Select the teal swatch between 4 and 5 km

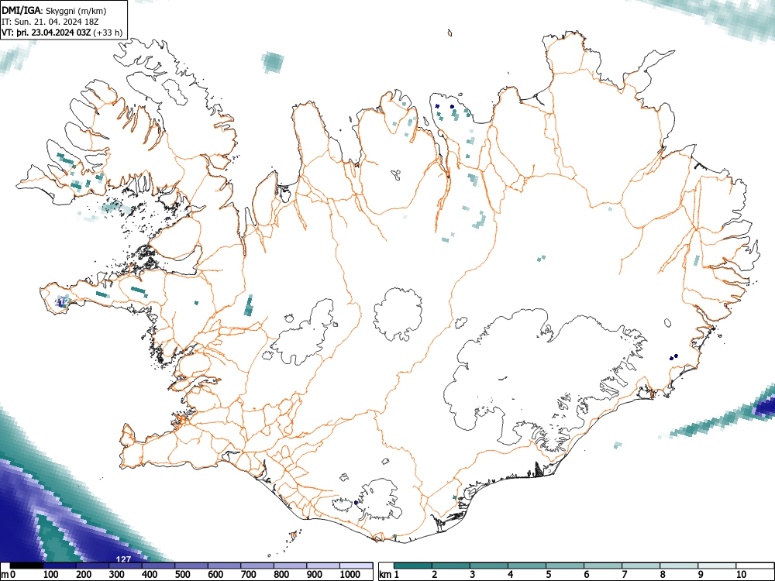click(527, 566)
